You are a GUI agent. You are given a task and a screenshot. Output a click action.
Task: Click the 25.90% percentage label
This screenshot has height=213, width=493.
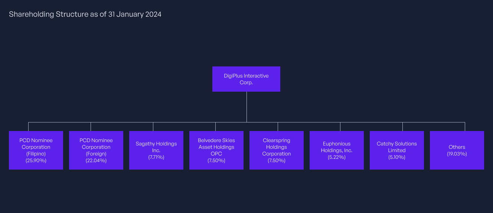(36, 161)
